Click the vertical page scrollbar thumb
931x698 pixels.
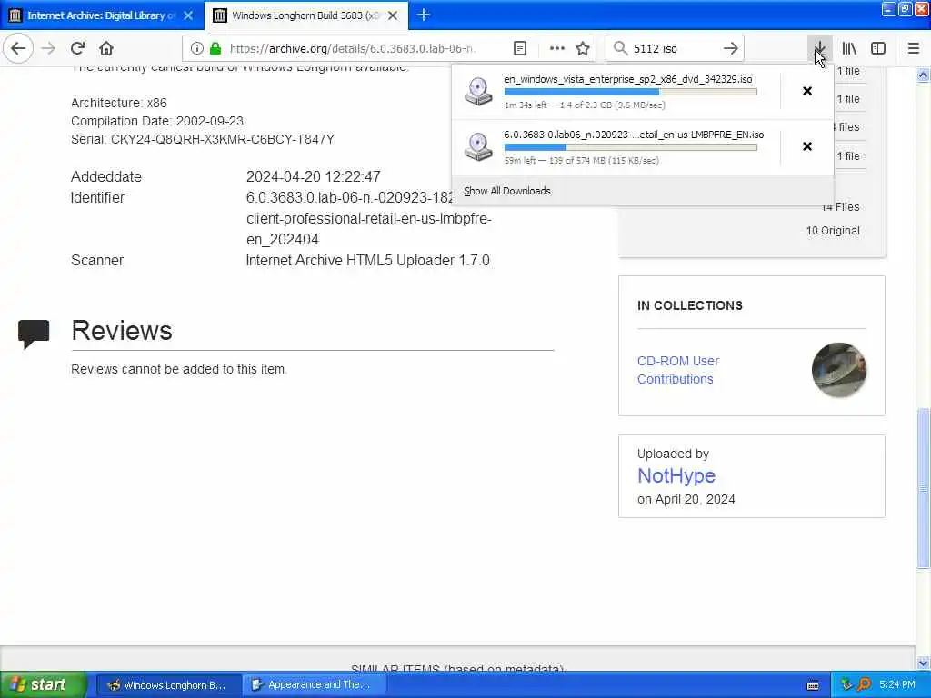tap(923, 488)
